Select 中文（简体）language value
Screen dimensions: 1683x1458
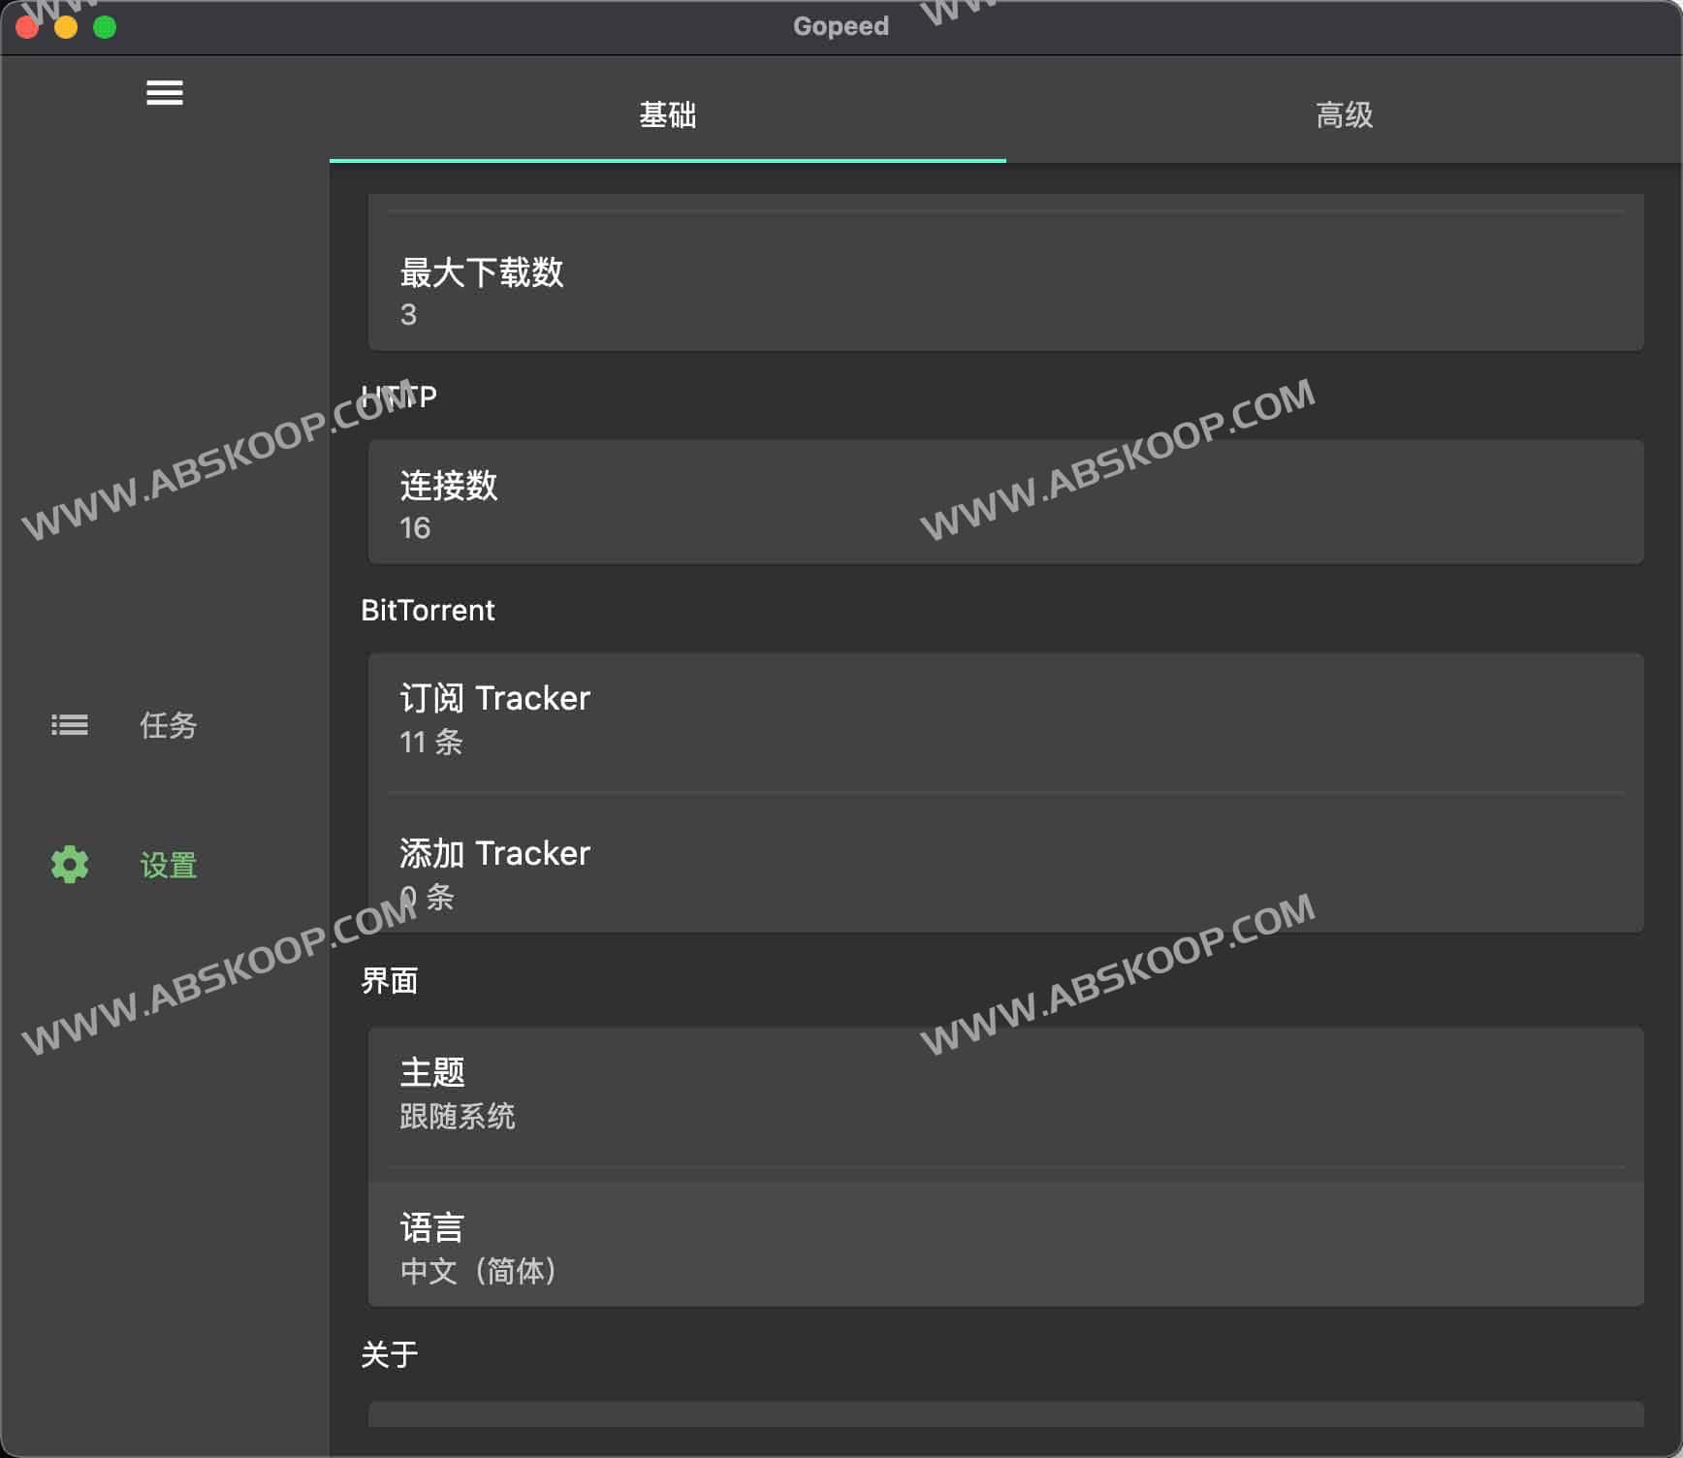coord(479,1271)
